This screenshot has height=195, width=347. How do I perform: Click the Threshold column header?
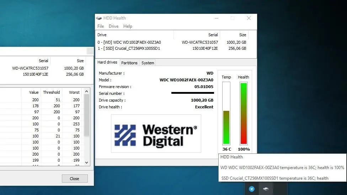click(51, 92)
